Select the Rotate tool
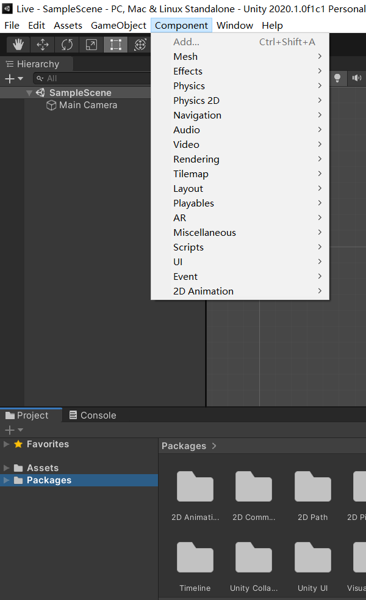This screenshot has height=600, width=366. tap(67, 45)
